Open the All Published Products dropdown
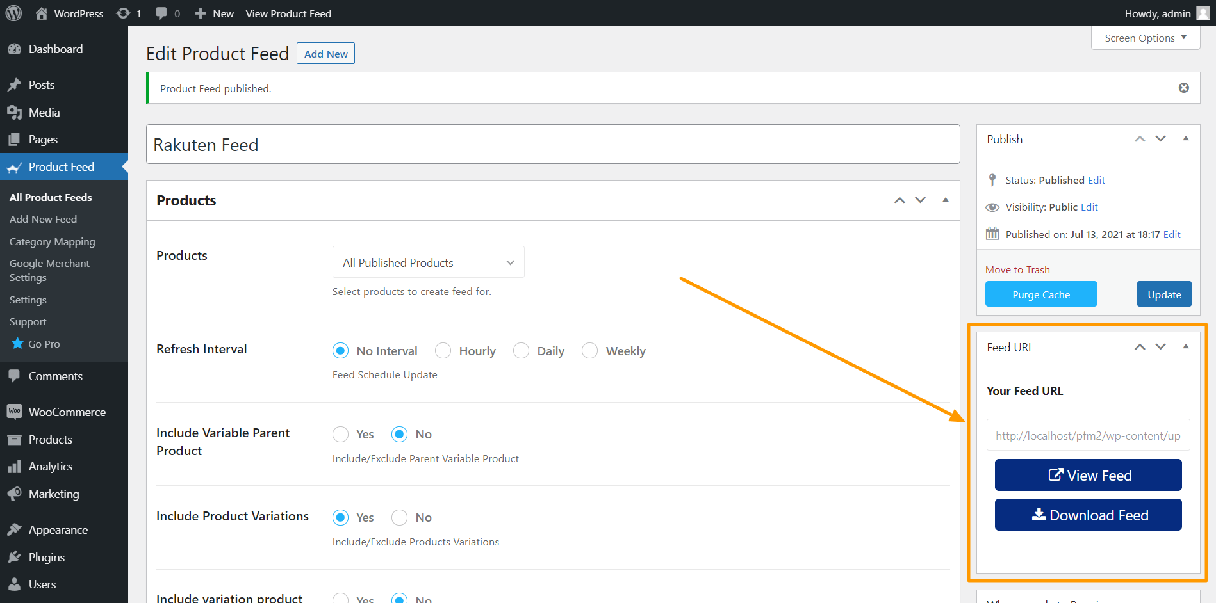1216x603 pixels. click(428, 262)
